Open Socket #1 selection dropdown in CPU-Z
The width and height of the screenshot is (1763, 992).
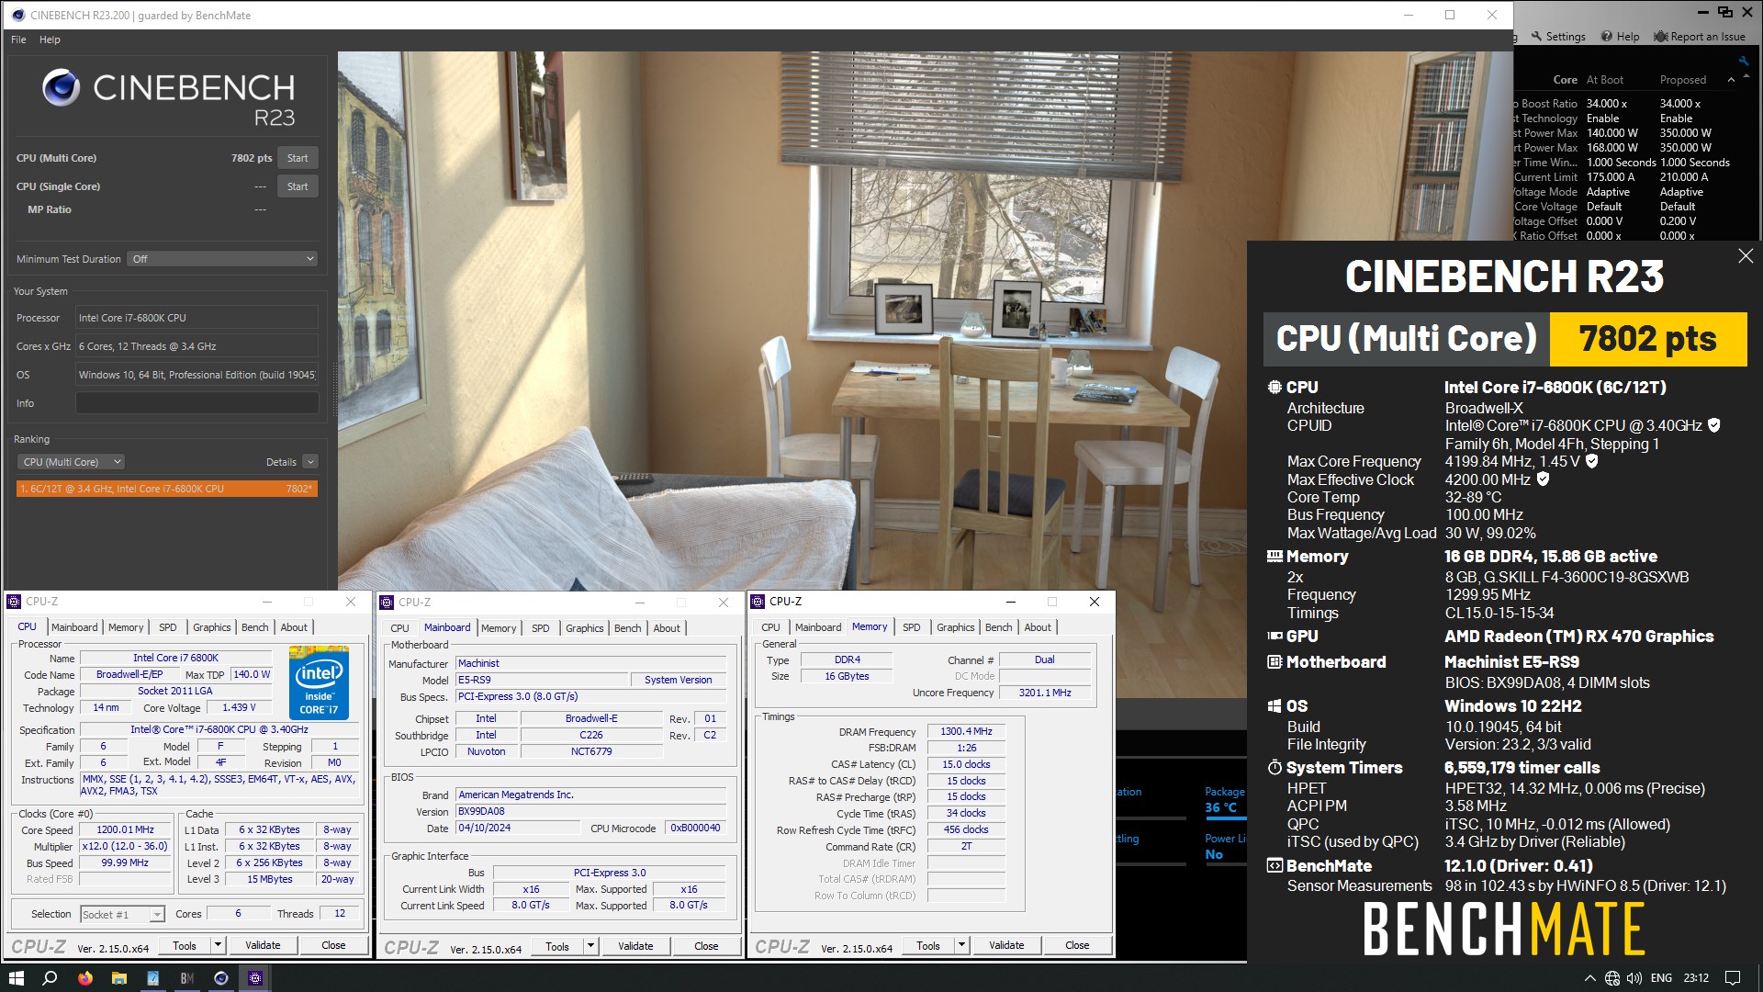click(157, 915)
